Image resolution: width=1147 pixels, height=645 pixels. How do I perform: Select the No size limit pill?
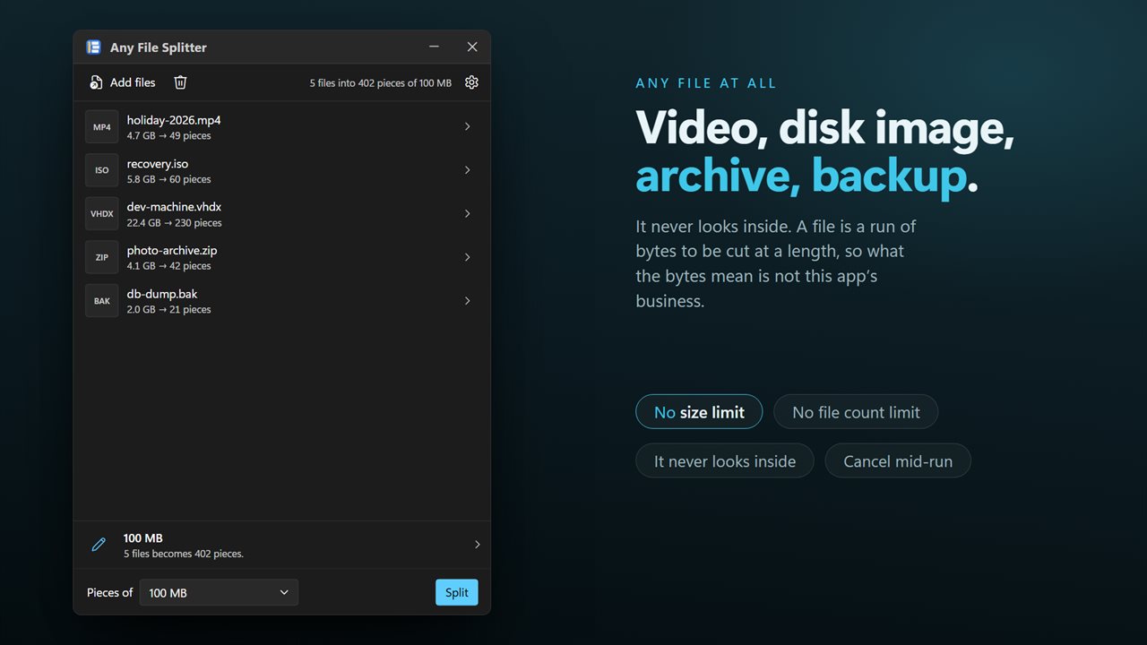point(699,412)
